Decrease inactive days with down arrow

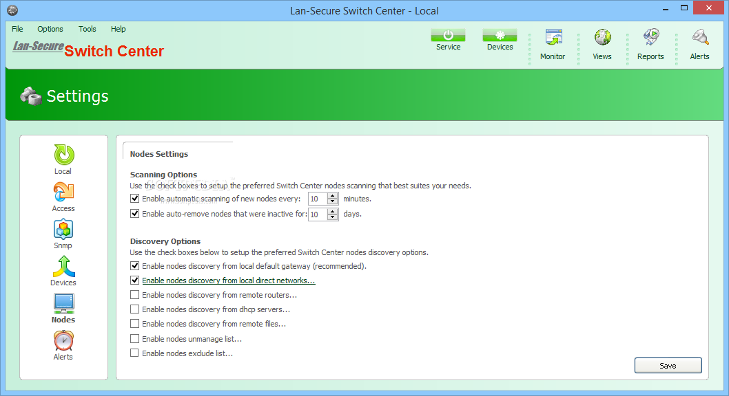click(x=332, y=217)
